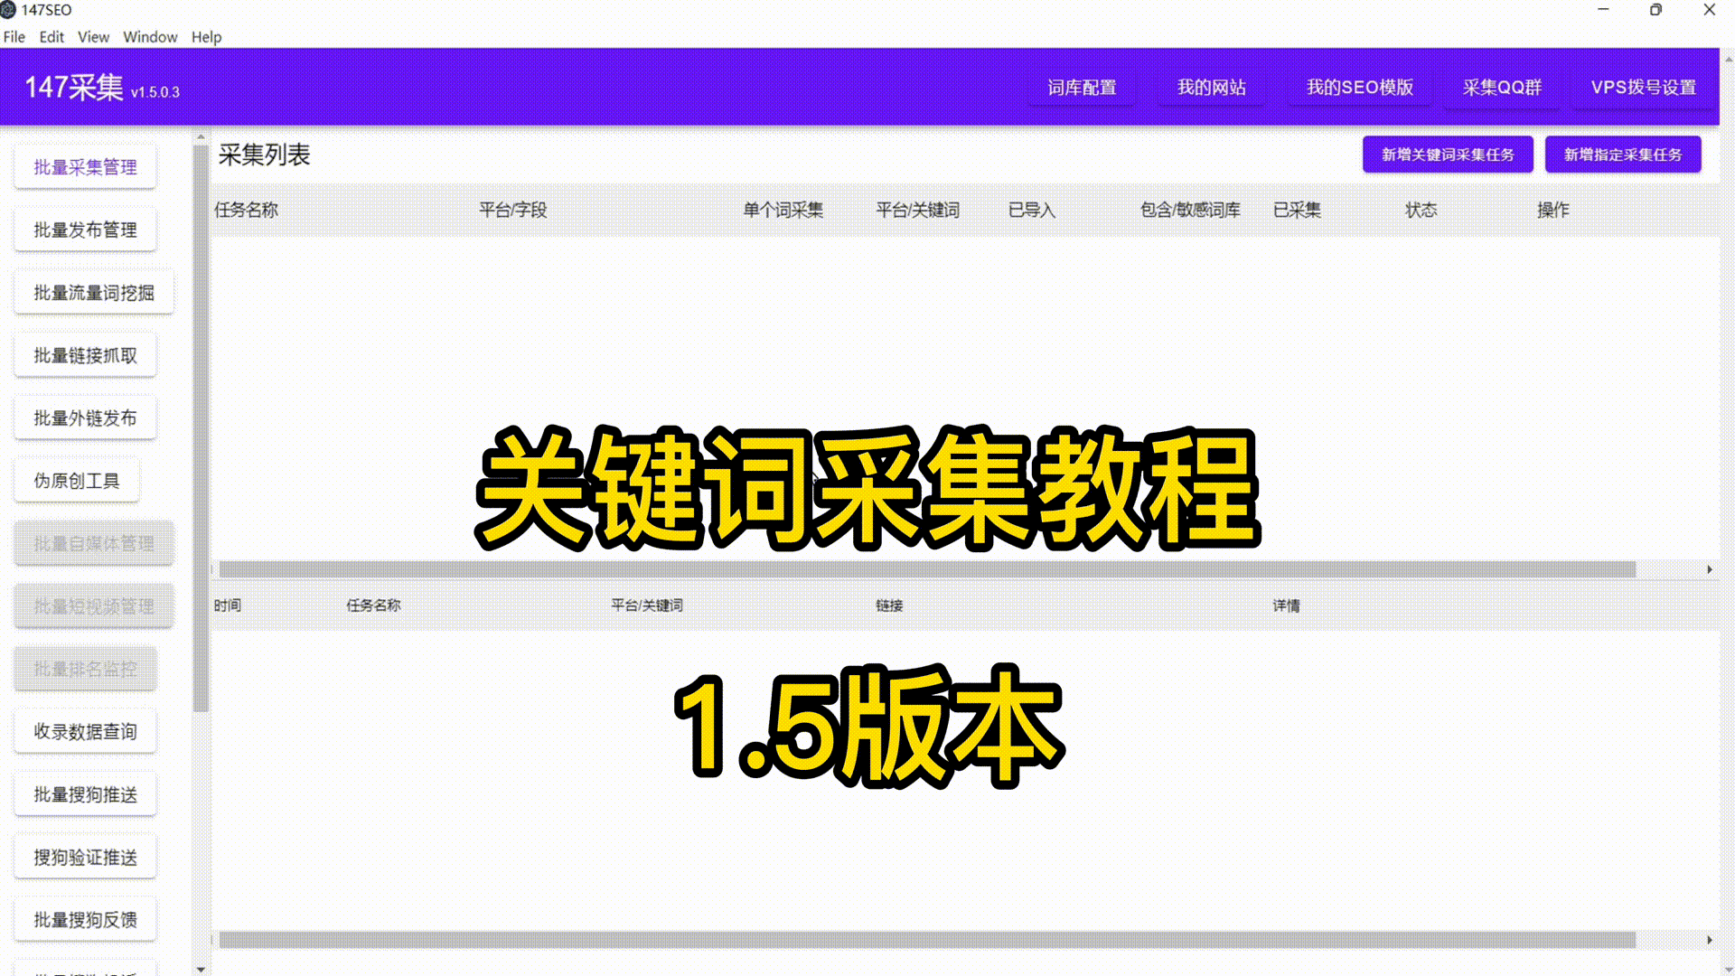Screen dimensions: 1735x976
Task: Select 批量采集管理 in sidebar
Action: [x=85, y=167]
